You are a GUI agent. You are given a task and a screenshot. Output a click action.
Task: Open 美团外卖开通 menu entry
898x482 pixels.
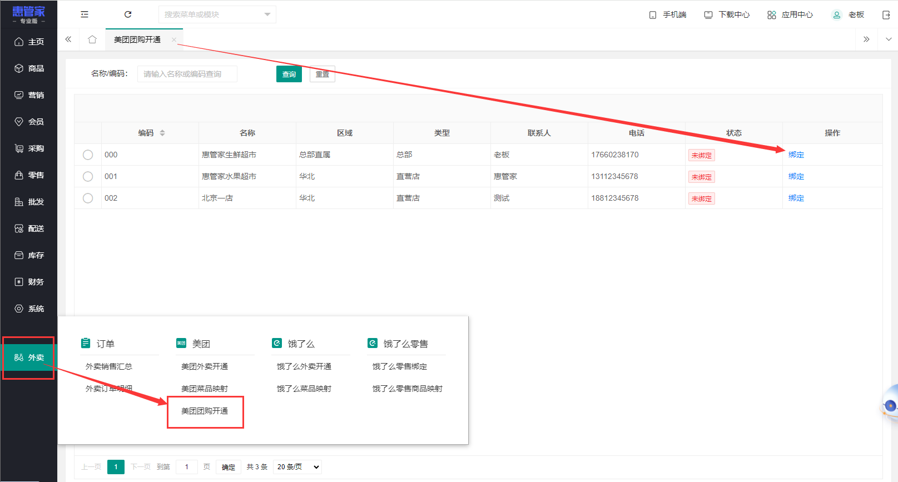point(205,366)
